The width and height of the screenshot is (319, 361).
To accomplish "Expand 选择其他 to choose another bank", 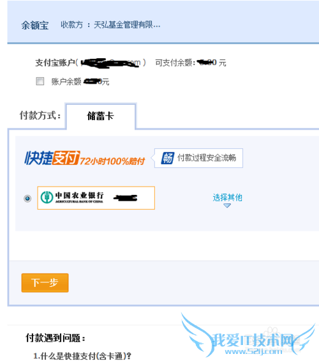I will click(x=227, y=197).
